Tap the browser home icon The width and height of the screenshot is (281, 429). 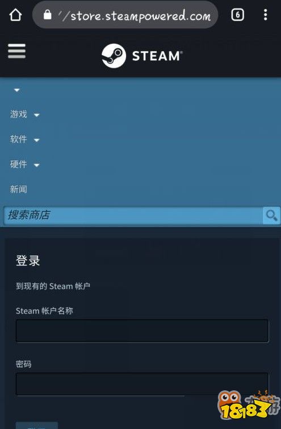[x=15, y=15]
